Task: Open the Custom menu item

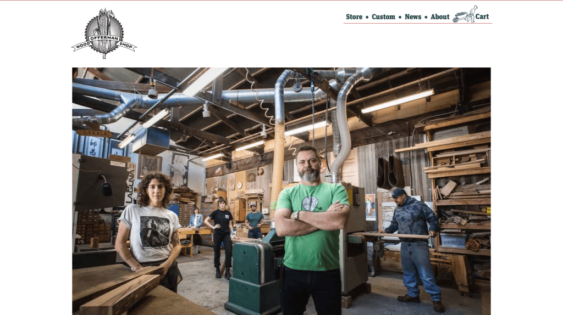Action: point(383,17)
